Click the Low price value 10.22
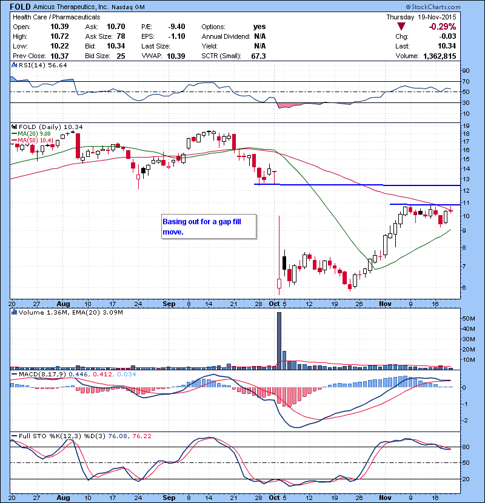Image resolution: width=485 pixels, height=503 pixels. [x=59, y=46]
